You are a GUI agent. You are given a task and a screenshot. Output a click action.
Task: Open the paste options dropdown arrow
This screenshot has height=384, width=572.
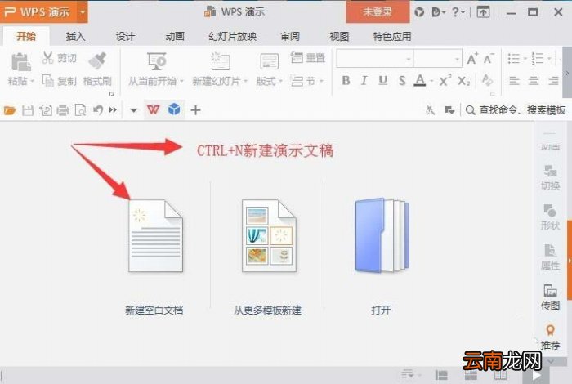pyautogui.click(x=32, y=81)
